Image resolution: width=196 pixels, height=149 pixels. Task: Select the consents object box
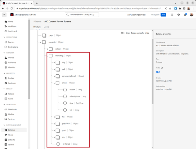click(44, 42)
